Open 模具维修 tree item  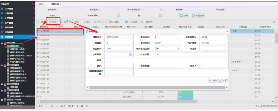[14, 87]
